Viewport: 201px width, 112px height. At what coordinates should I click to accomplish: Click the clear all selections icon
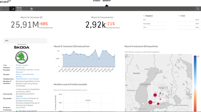12,9
